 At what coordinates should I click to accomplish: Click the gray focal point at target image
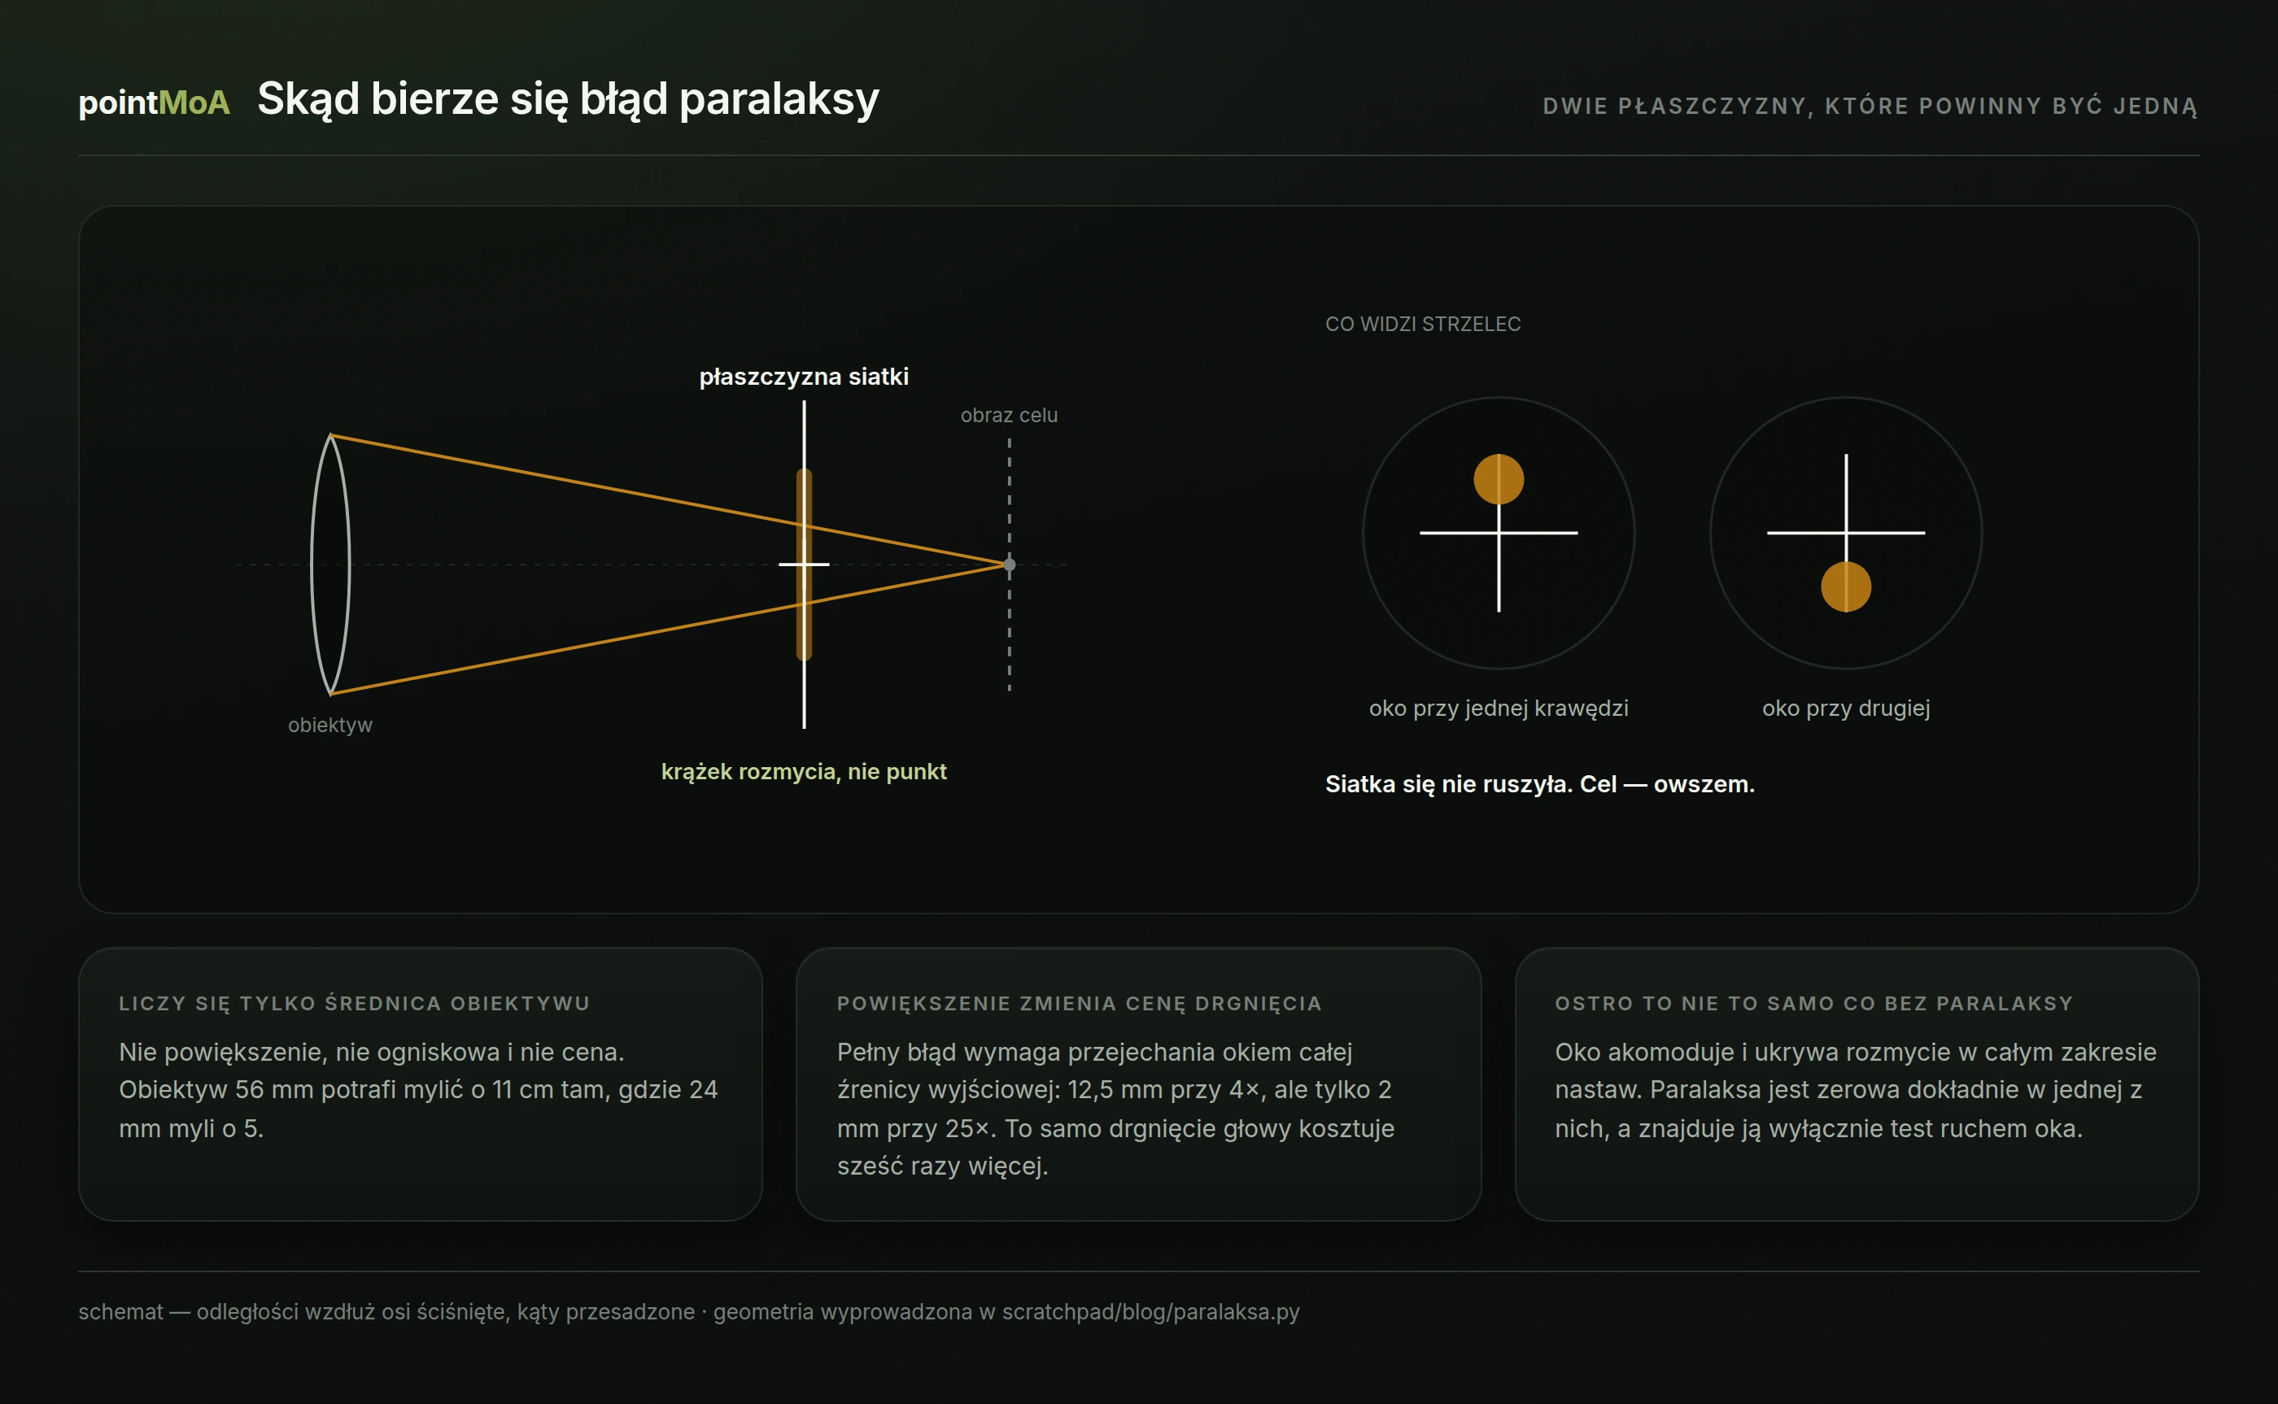(1010, 565)
